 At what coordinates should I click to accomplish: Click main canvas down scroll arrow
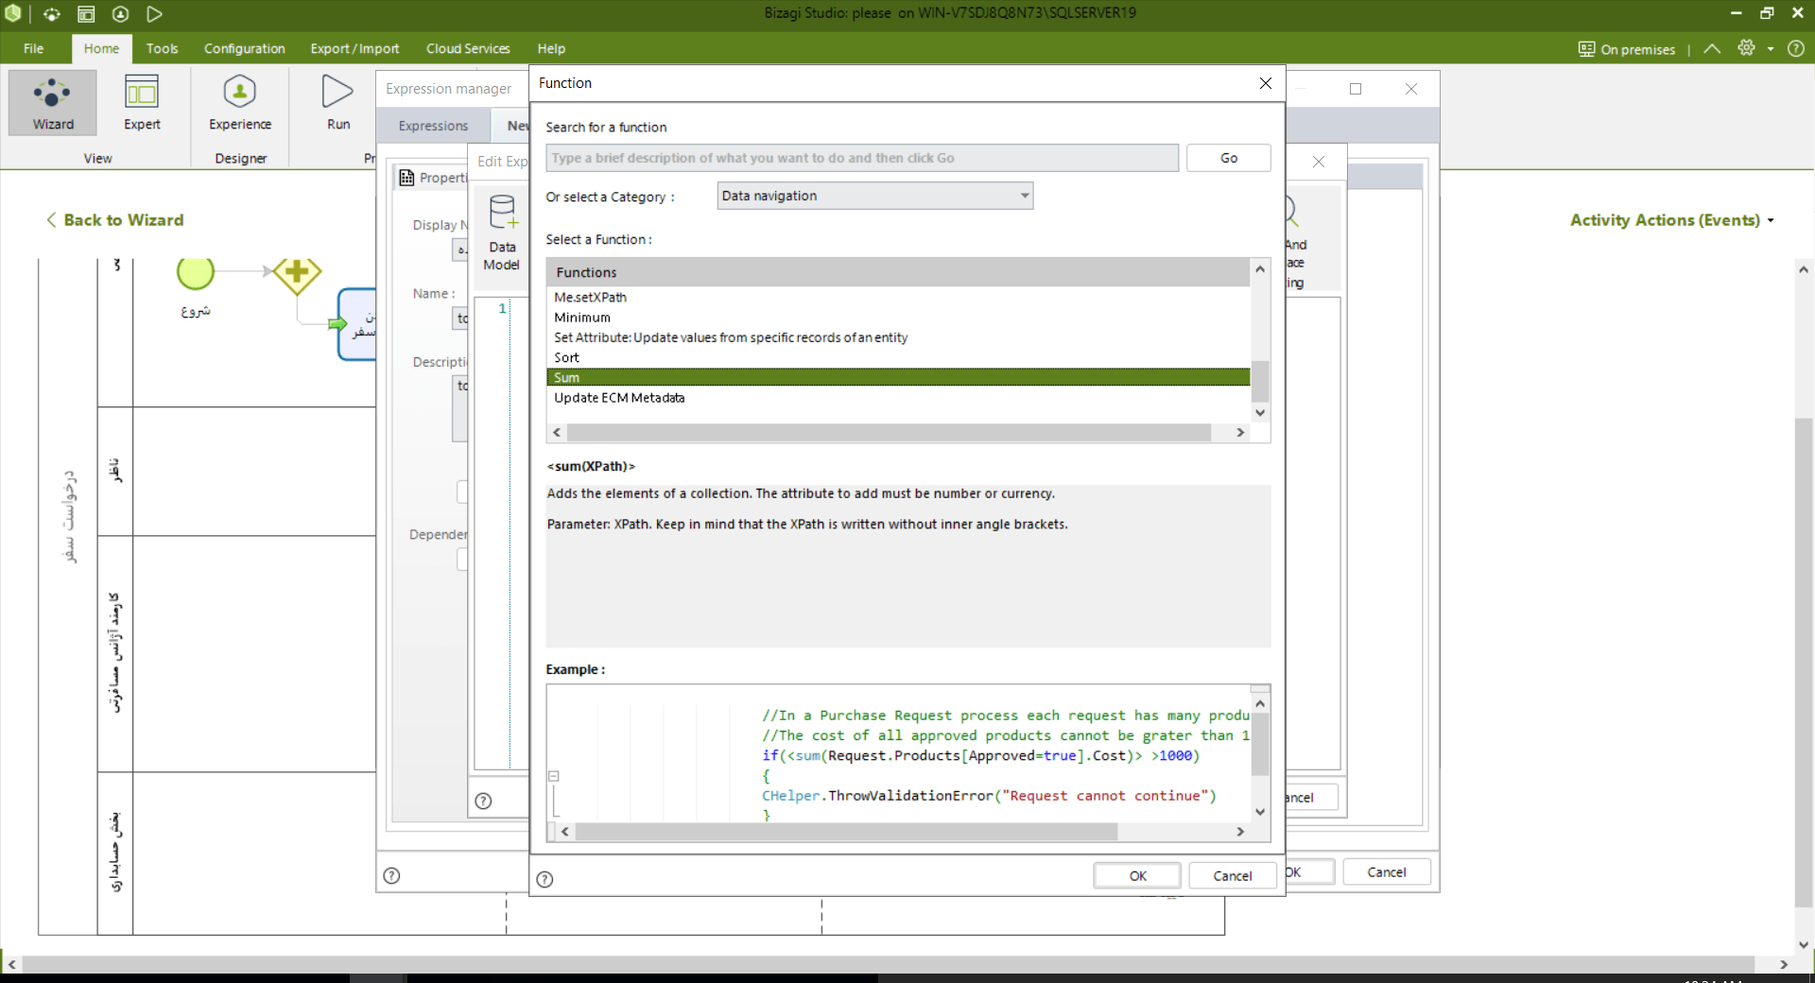click(1804, 944)
